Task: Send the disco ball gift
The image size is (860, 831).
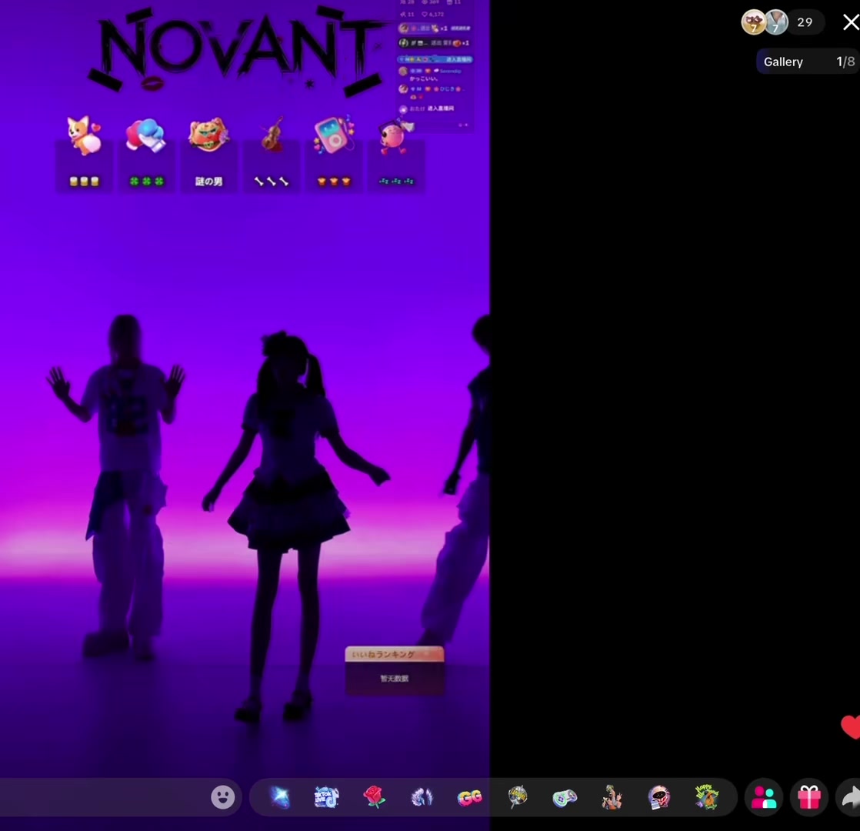Action: pos(517,797)
